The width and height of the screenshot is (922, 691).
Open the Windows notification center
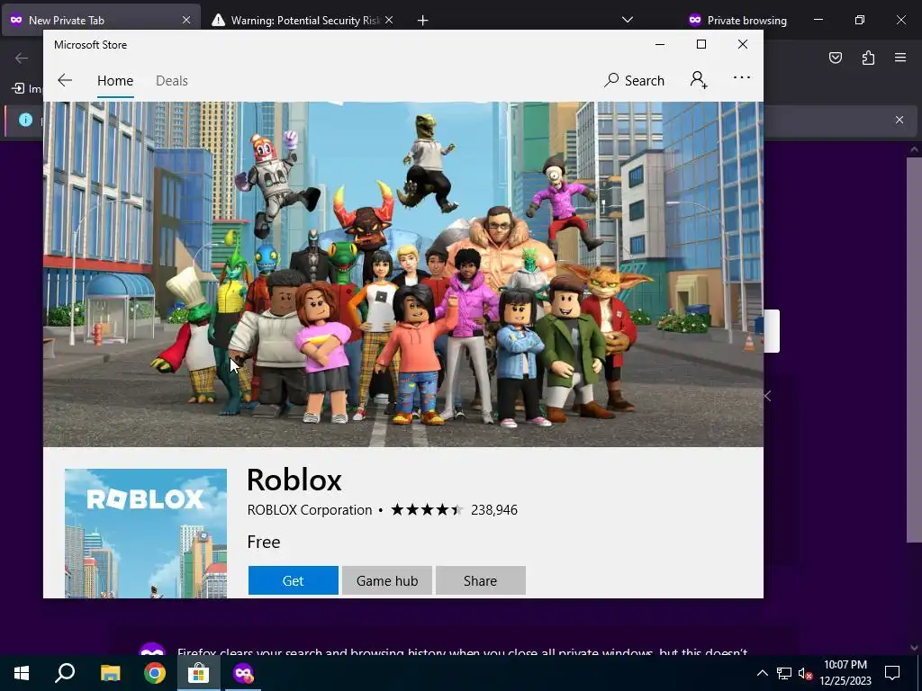coord(892,673)
